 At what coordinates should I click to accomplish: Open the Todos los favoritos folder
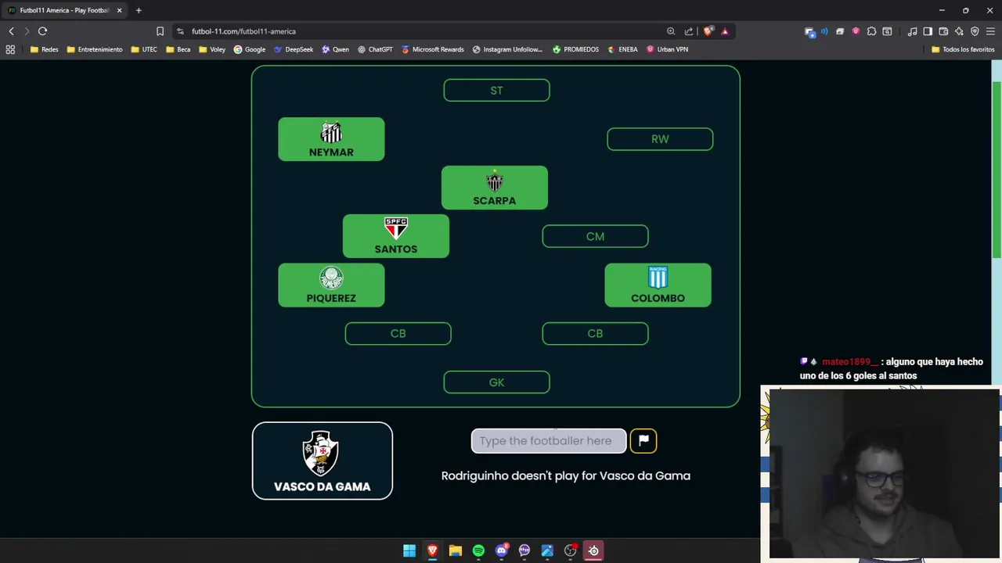click(x=963, y=49)
